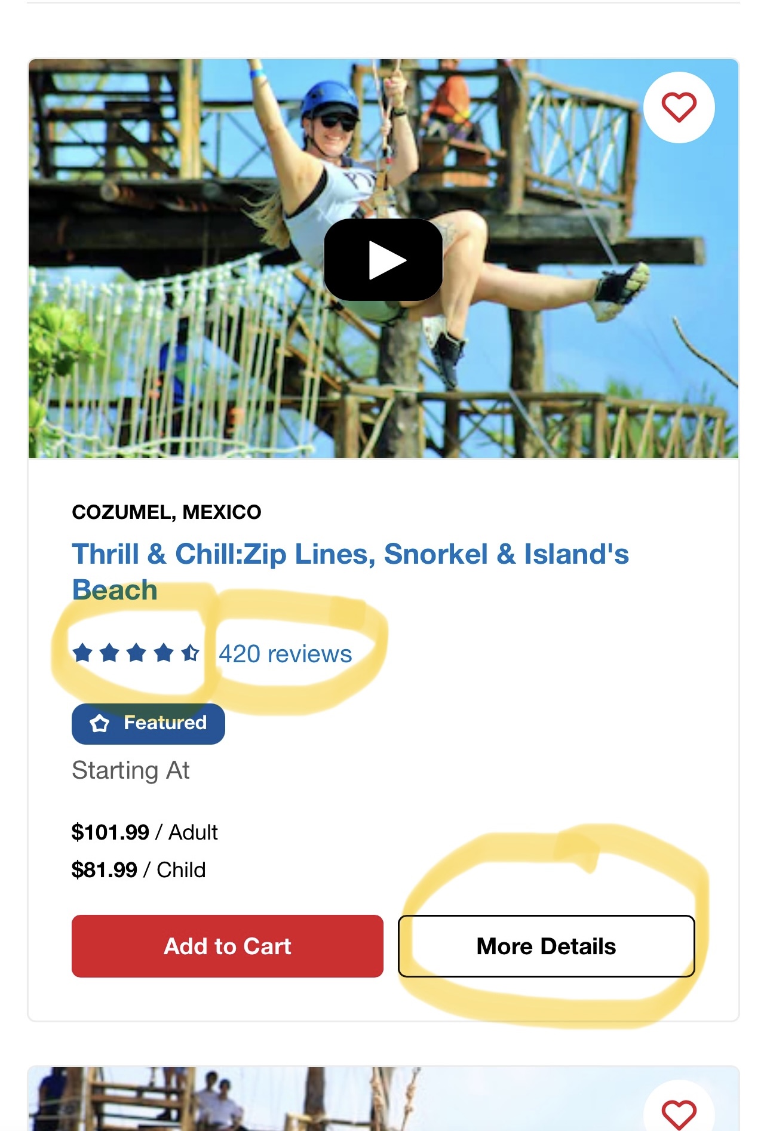This screenshot has width=767, height=1131.
Task: Favorite the Thrill & Chill excursion heart
Action: pyautogui.click(x=679, y=107)
